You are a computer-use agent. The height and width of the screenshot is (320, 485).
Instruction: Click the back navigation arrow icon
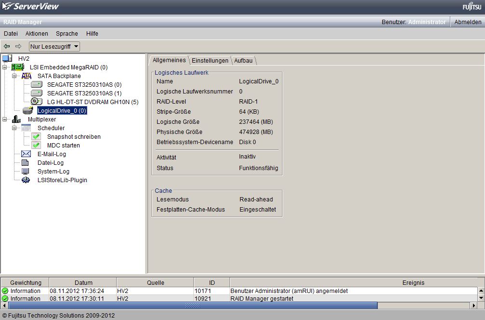[x=7, y=46]
